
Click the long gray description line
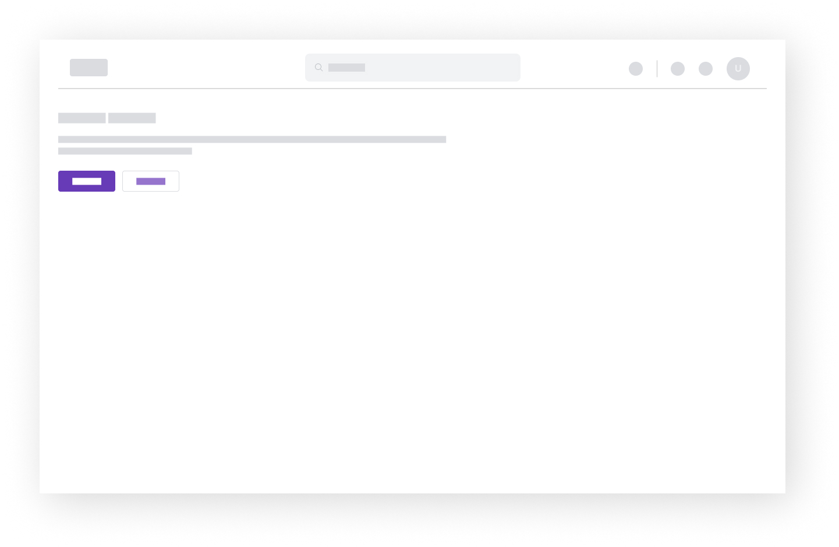point(252,139)
